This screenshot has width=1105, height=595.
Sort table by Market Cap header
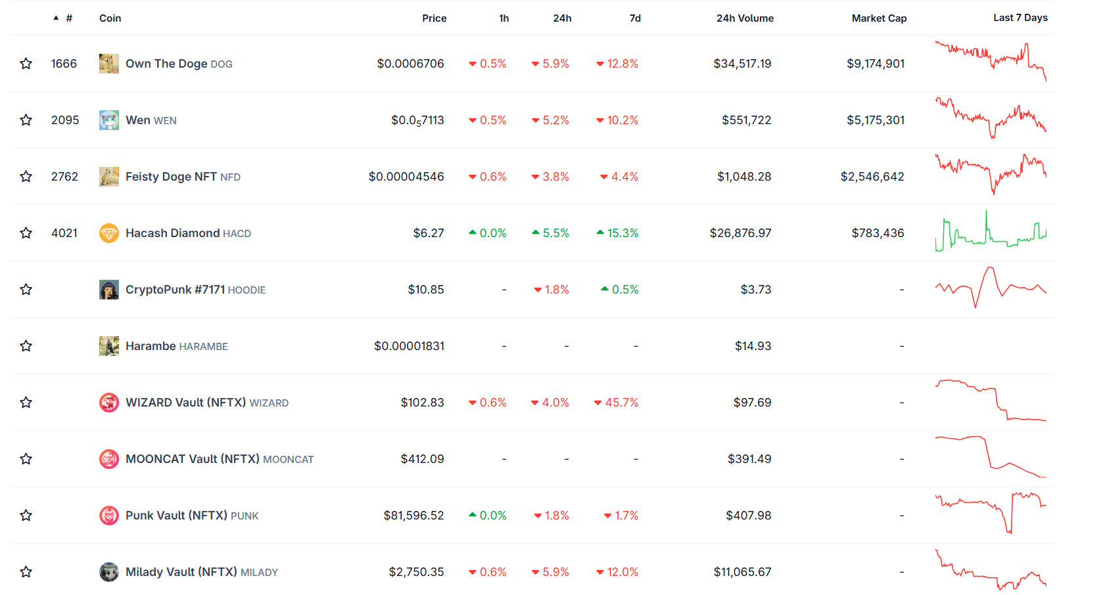(879, 18)
